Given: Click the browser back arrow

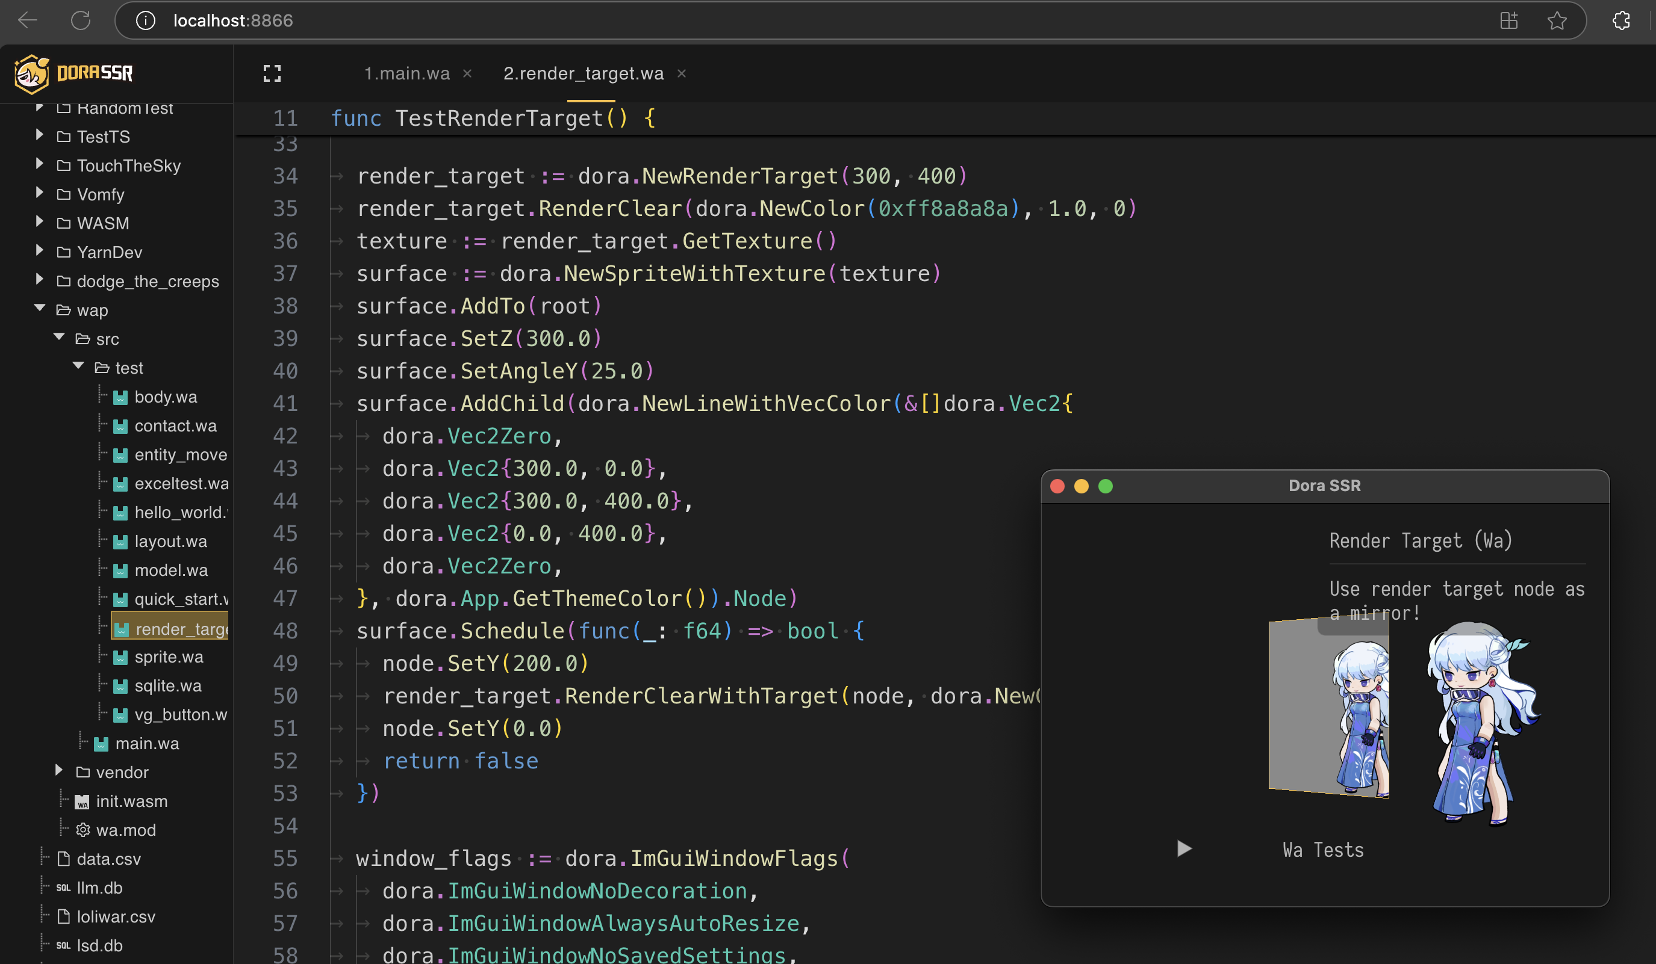Looking at the screenshot, I should pyautogui.click(x=28, y=20).
